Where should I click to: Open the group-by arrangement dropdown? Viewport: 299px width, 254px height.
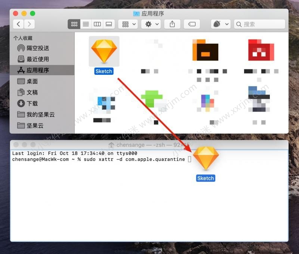click(128, 24)
